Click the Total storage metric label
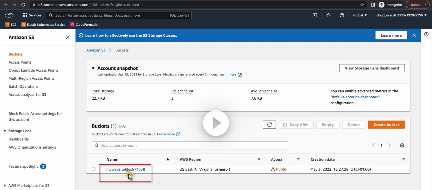The height and width of the screenshot is (190, 432). (x=103, y=91)
